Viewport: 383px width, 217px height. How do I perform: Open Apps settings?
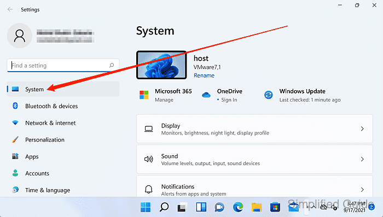63,156
